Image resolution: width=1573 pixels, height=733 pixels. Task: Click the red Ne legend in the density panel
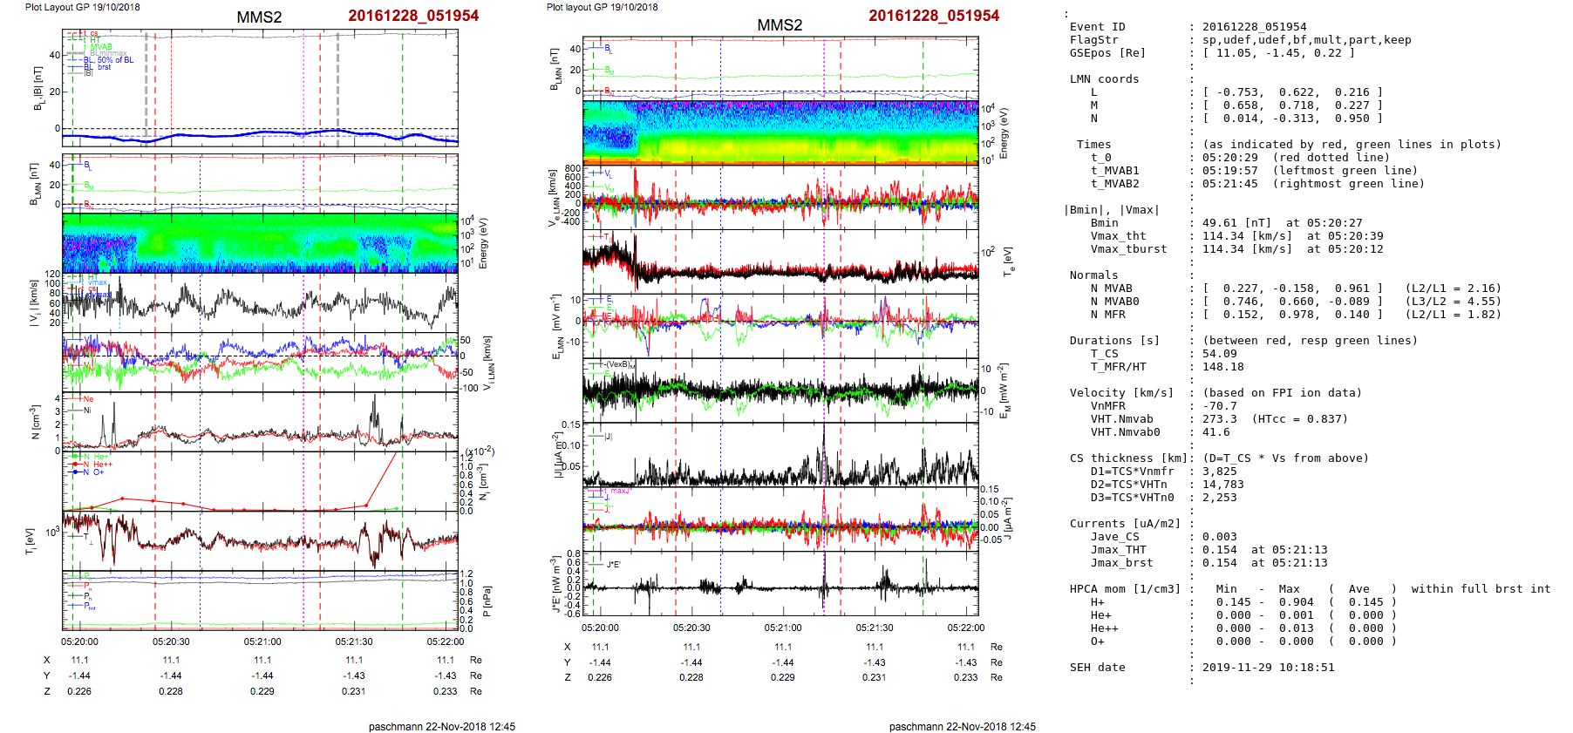(88, 399)
